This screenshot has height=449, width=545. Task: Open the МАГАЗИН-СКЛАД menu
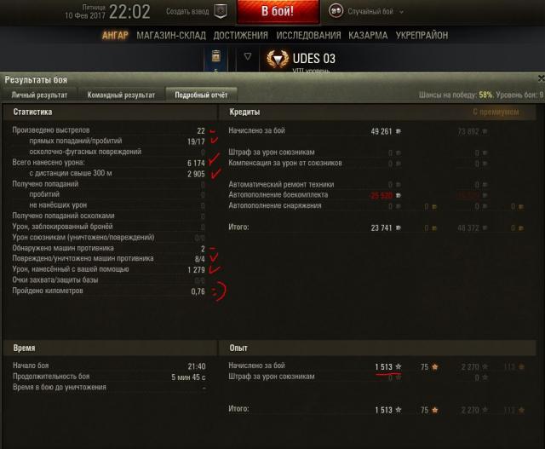pyautogui.click(x=171, y=36)
